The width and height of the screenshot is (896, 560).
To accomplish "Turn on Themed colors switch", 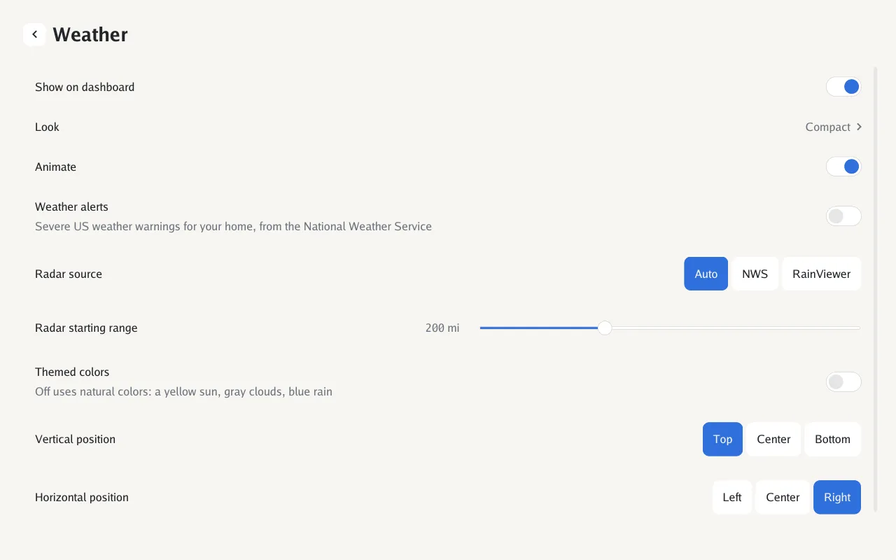I will 843,381.
